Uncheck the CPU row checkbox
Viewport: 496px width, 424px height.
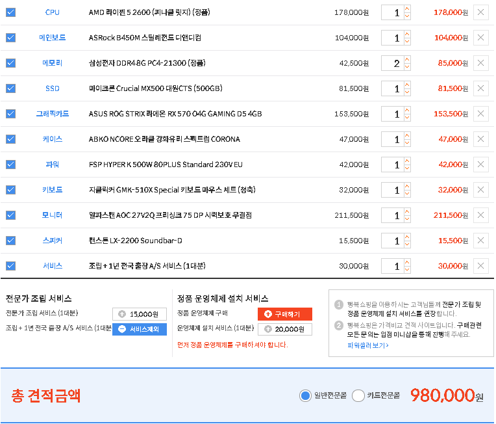(x=10, y=12)
